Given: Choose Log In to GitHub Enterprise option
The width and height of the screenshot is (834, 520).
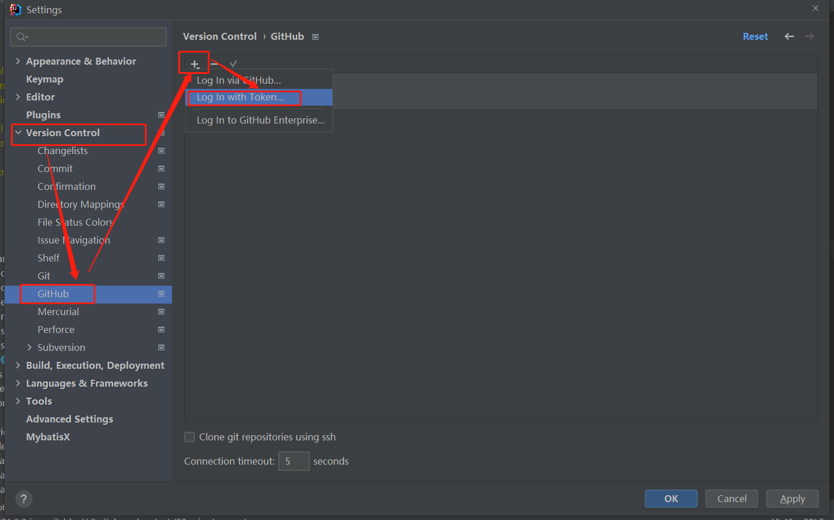Looking at the screenshot, I should 259,120.
